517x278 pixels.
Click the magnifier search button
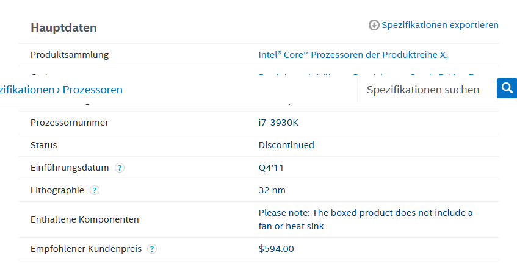[x=507, y=88]
